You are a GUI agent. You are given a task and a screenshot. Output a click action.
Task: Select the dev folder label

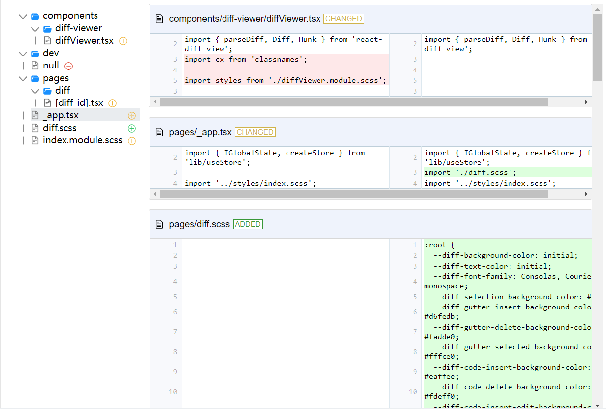51,53
